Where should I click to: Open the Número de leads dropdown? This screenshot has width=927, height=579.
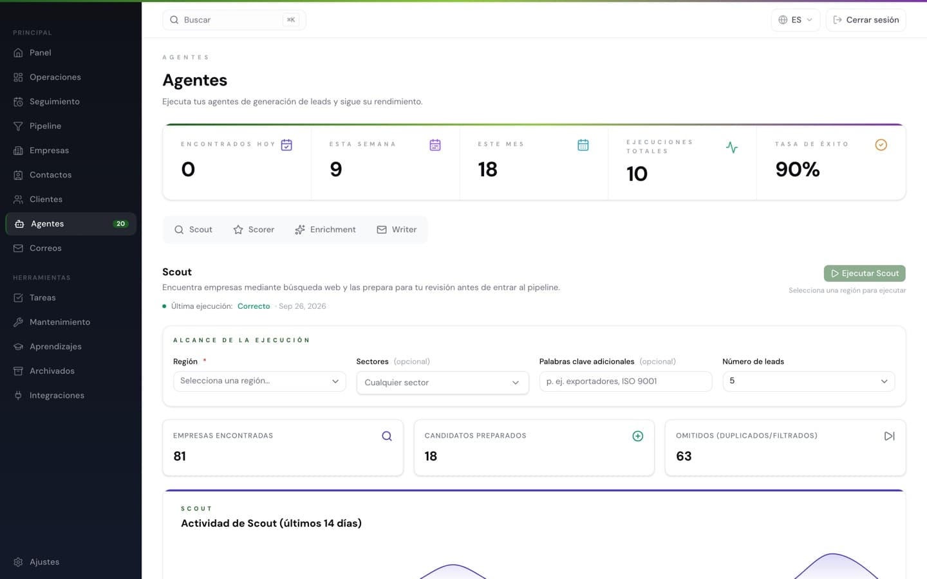809,381
